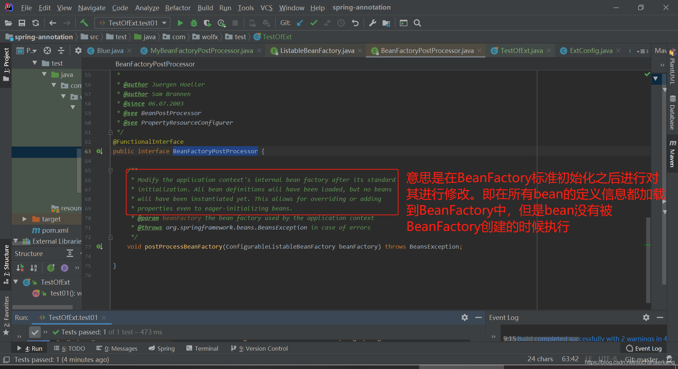Screen dimensions: 678x369
Task: Open the 9: Version Control tool window
Action: pos(260,349)
